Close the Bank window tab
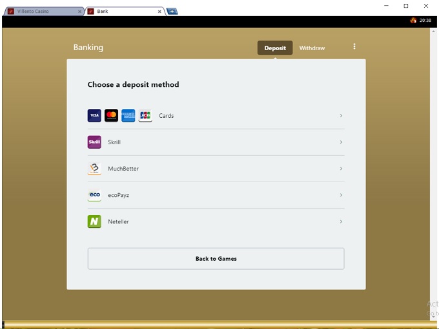Image resolution: width=439 pixels, height=329 pixels. point(159,11)
